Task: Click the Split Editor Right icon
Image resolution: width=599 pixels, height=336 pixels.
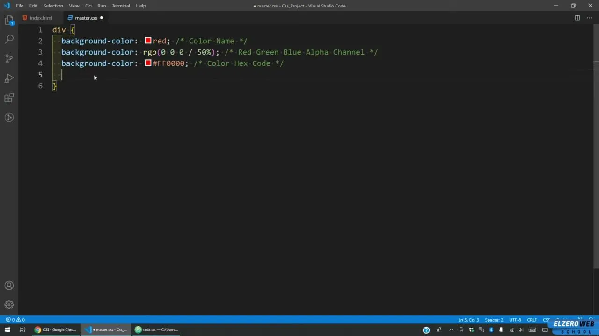Action: pos(577,18)
